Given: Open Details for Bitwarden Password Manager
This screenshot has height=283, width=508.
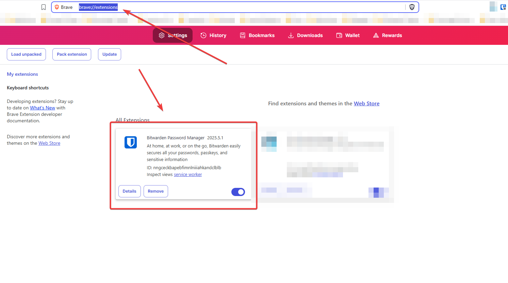Looking at the screenshot, I should (x=129, y=191).
